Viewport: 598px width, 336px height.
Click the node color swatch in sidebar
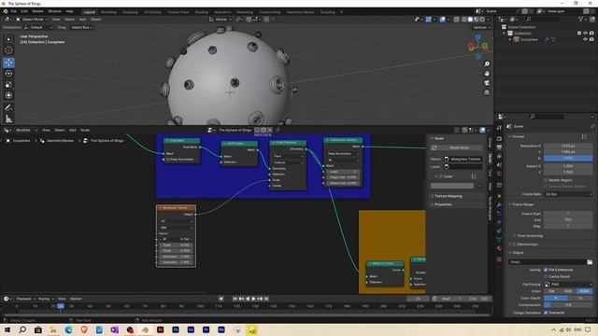(x=452, y=186)
